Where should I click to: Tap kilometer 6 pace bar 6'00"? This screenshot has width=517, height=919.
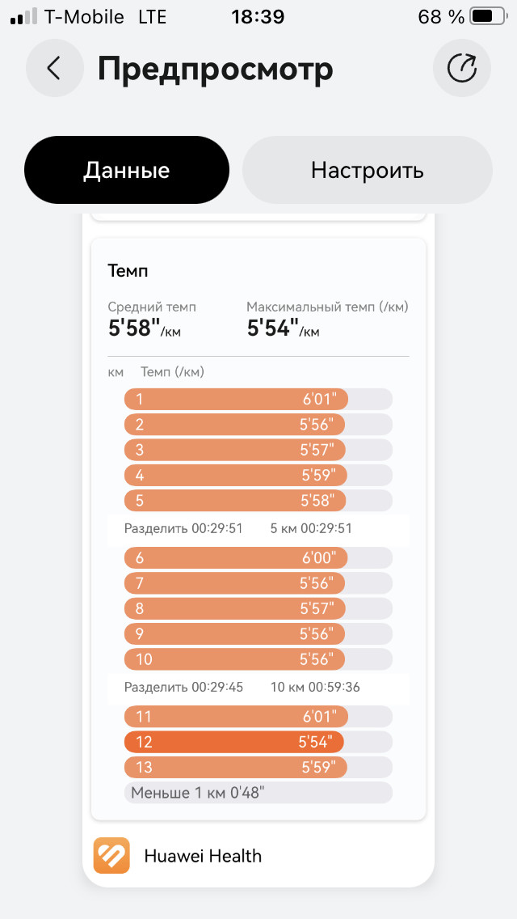point(258,558)
